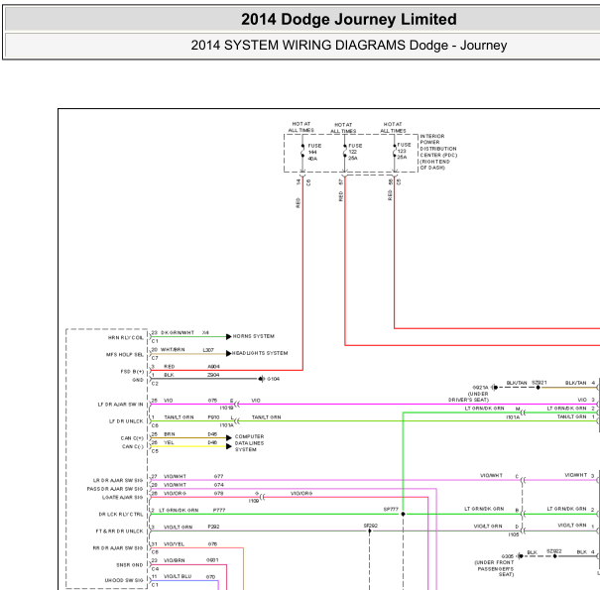600x590 pixels.
Task: Click the A904 circuit code
Action: (x=213, y=367)
